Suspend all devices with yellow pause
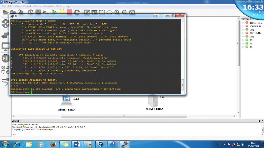Screen dimensions: 264x148 62,12
